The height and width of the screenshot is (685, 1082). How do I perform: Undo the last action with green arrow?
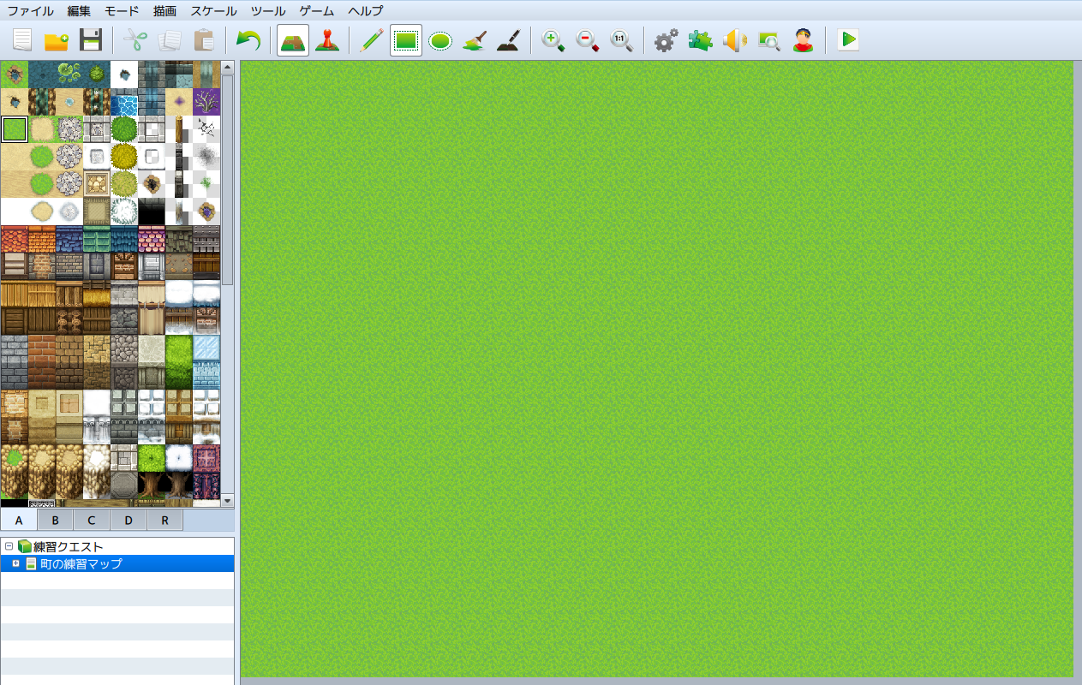pos(248,40)
